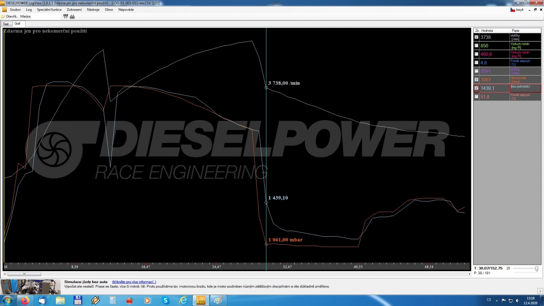Viewport: 544px width, 306px height.
Task: Click the volume icon in system tray
Action: point(517,300)
